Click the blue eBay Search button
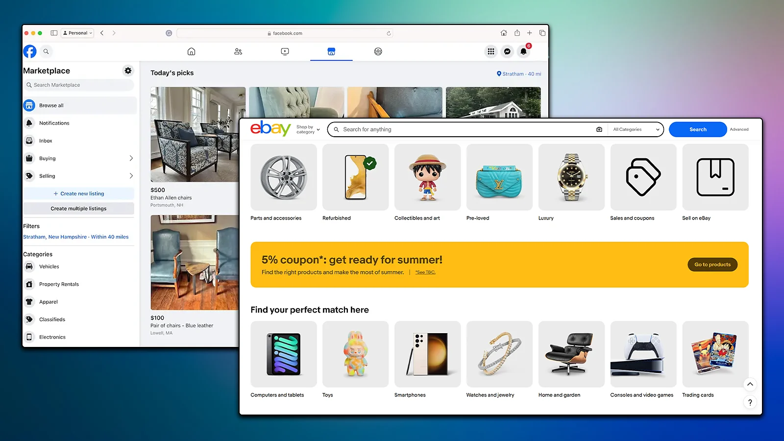Viewport: 784px width, 441px height. (x=698, y=129)
